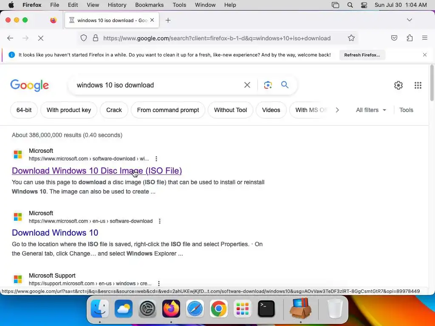435x326 pixels.
Task: Open options for Microsoft Support result
Action: point(159,283)
